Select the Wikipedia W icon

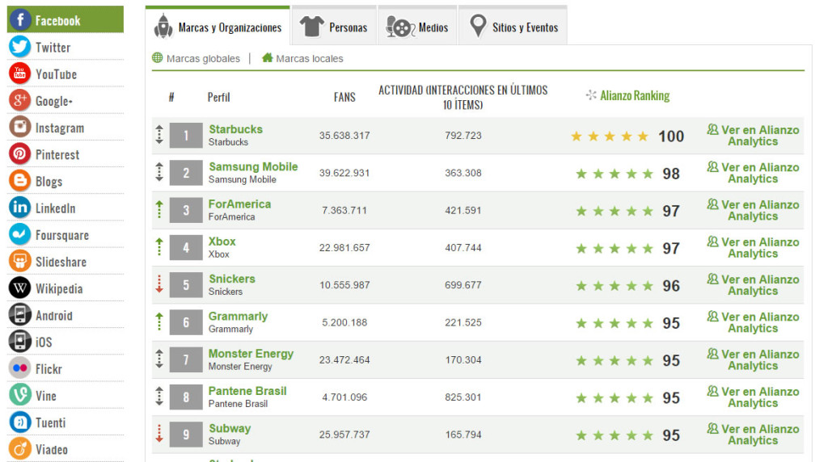click(x=19, y=288)
